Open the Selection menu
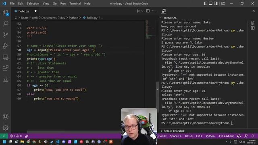 tap(33, 4)
